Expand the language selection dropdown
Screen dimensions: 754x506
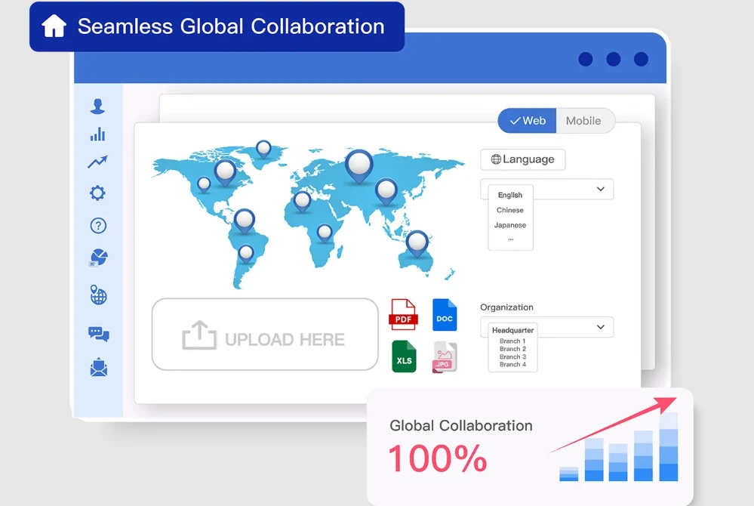[600, 189]
